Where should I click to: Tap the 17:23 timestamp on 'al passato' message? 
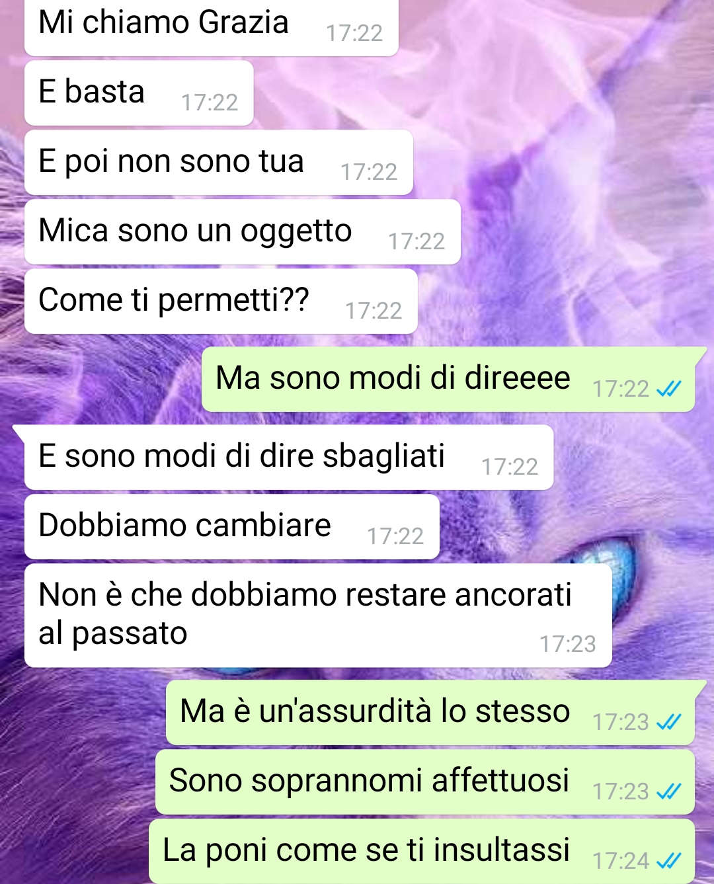[x=568, y=644]
